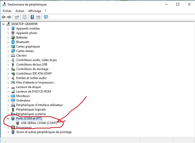The height and width of the screenshot is (143, 195).
Task: Click the scan for hardware changes icon
Action: point(46,17)
